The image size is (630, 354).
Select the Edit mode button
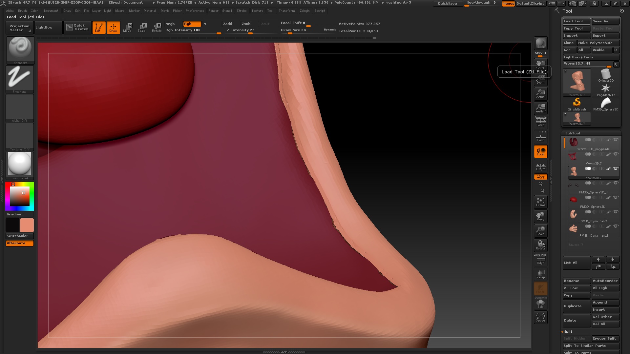coord(99,28)
